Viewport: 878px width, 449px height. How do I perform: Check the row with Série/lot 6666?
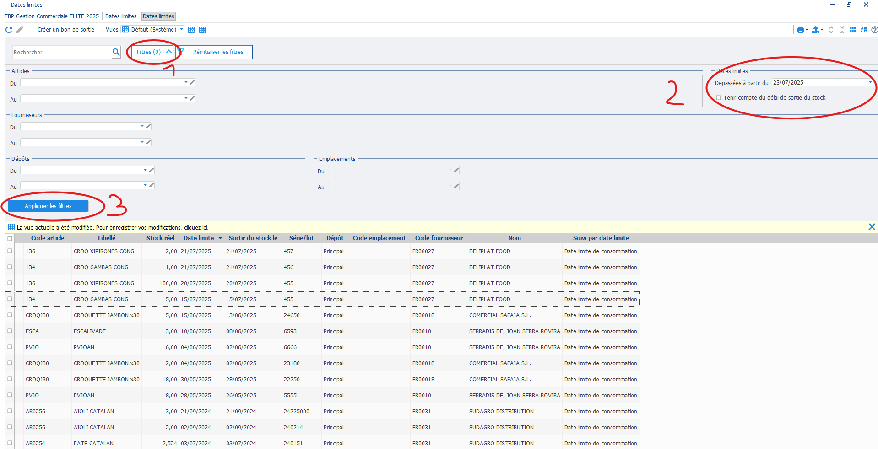coord(10,347)
